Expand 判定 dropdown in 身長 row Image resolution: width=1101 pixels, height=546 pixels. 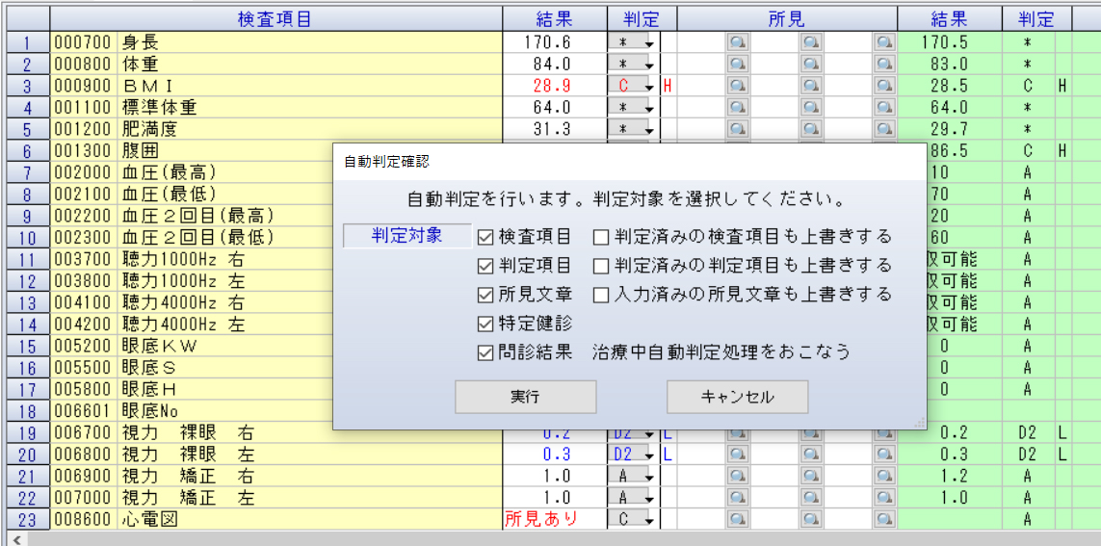pyautogui.click(x=649, y=43)
